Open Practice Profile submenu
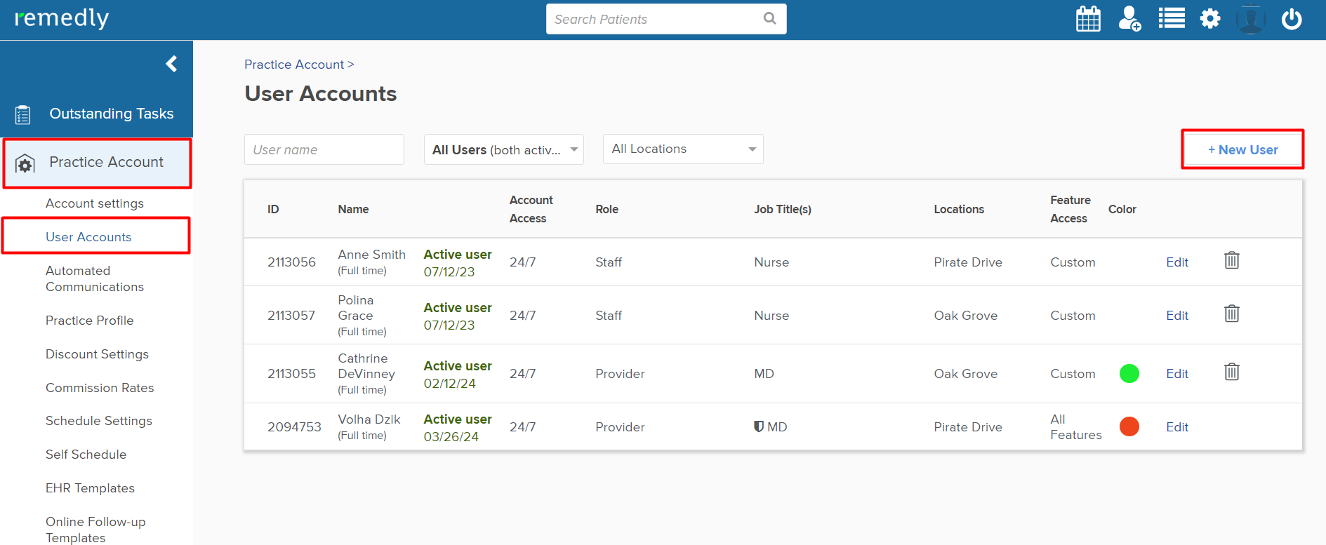1326x545 pixels. pos(89,321)
